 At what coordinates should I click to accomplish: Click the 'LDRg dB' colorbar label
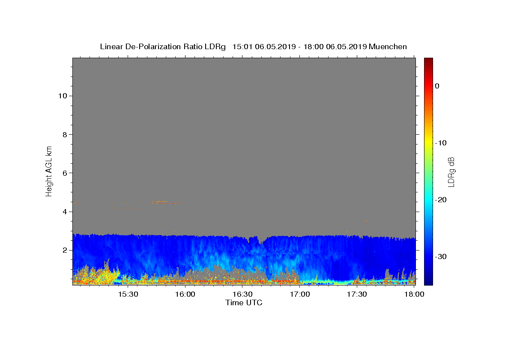coord(451,171)
